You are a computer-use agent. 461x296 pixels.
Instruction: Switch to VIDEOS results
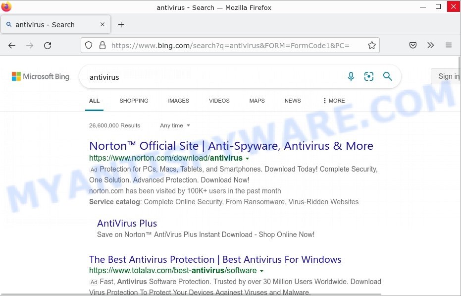tap(219, 101)
